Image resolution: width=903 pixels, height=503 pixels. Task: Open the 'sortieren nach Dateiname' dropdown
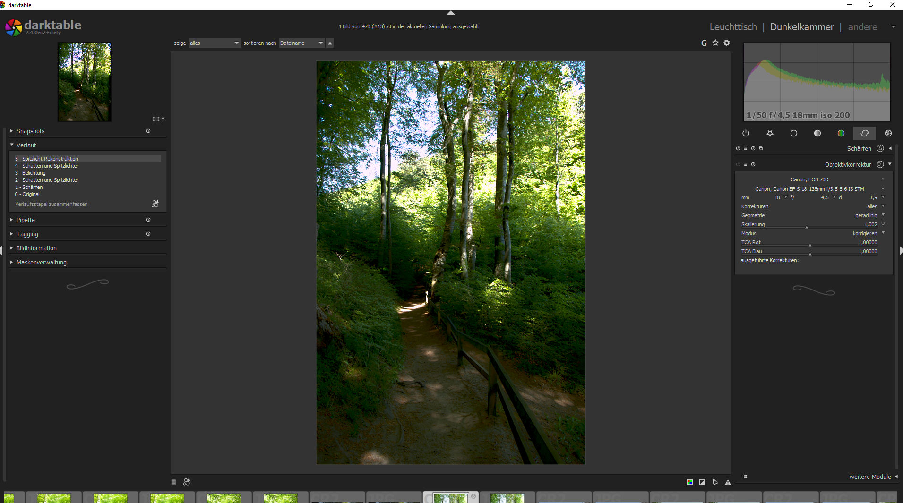302,43
